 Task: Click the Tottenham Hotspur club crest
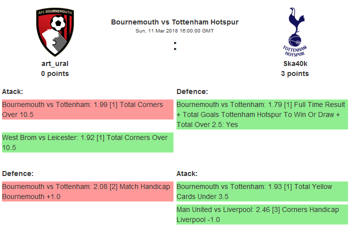[294, 32]
